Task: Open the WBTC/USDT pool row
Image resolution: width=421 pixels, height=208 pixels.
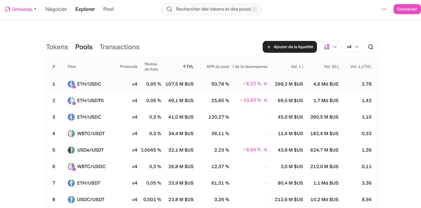Action: pyautogui.click(x=212, y=134)
